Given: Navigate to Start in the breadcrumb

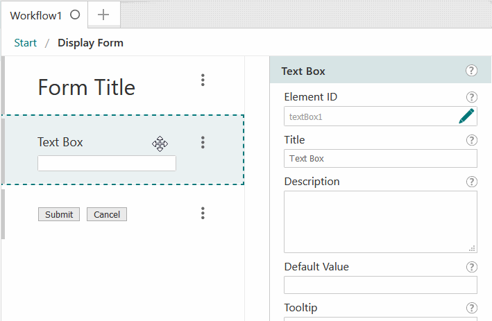Looking at the screenshot, I should pos(26,43).
